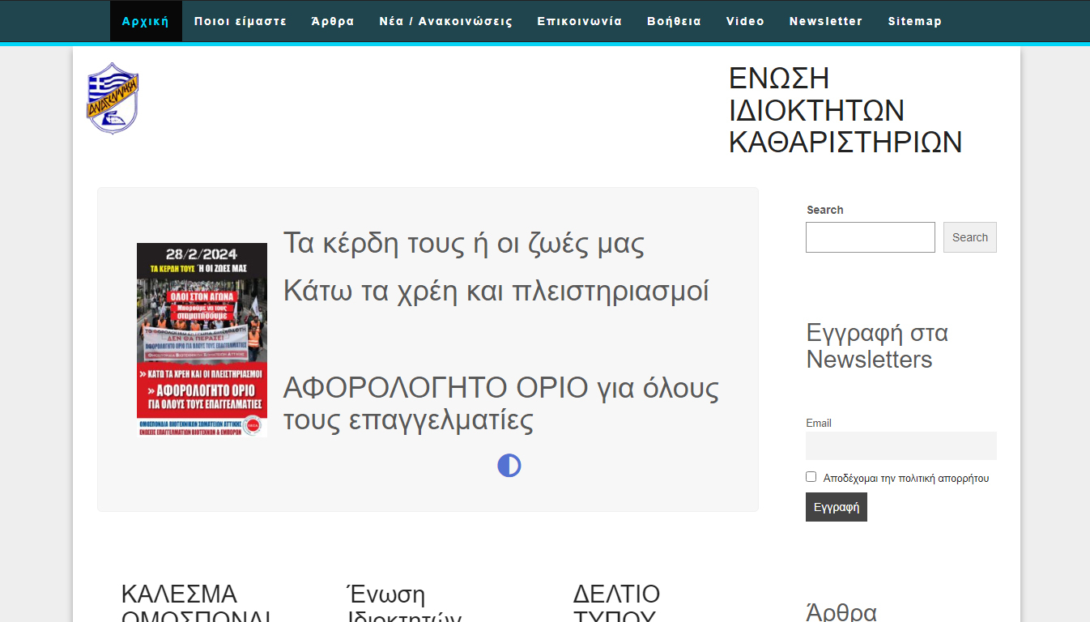Open the Ποιοι είμαστε page
The height and width of the screenshot is (622, 1090).
point(241,21)
